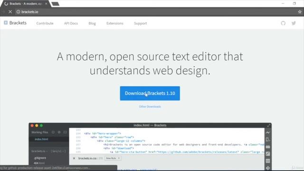Focus the brackets.io address bar
This screenshot has width=304, height=171.
tap(155, 12)
